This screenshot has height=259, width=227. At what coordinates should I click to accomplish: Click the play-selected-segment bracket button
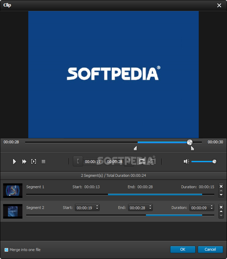(34, 161)
